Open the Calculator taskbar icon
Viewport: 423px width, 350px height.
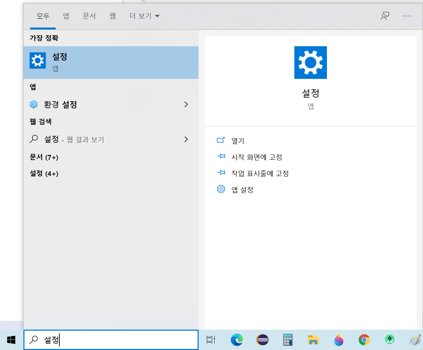288,340
